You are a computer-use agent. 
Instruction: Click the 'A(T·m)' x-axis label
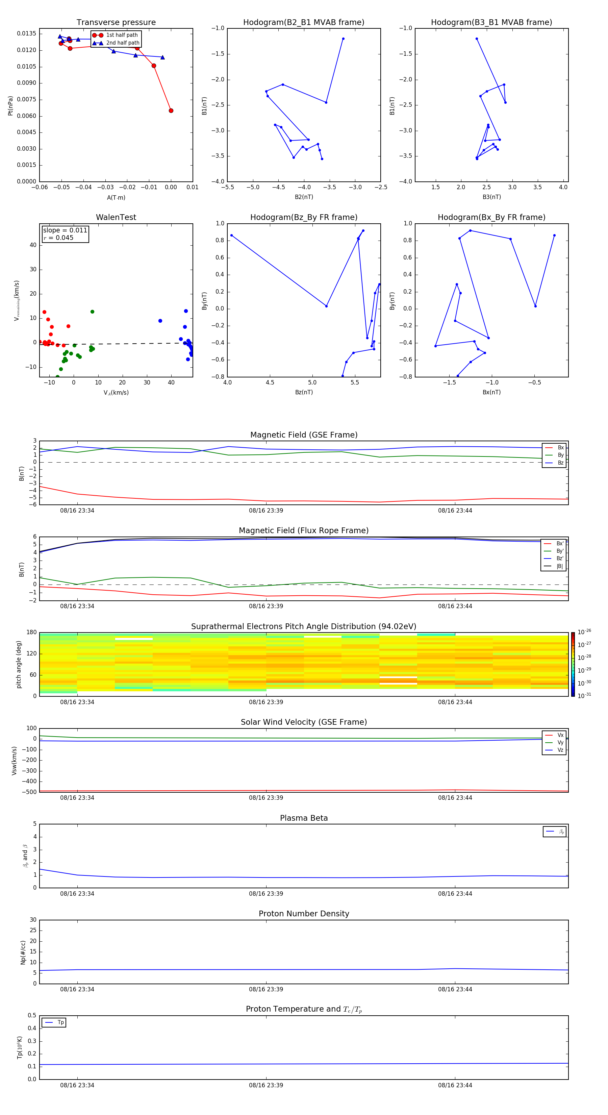[x=116, y=198]
